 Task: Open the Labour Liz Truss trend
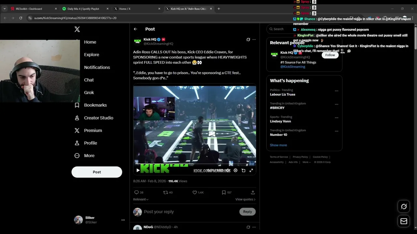coord(282,95)
